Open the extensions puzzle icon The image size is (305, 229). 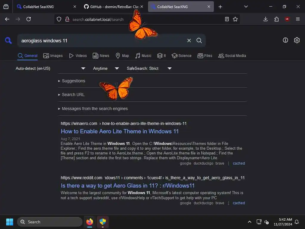coord(276,19)
